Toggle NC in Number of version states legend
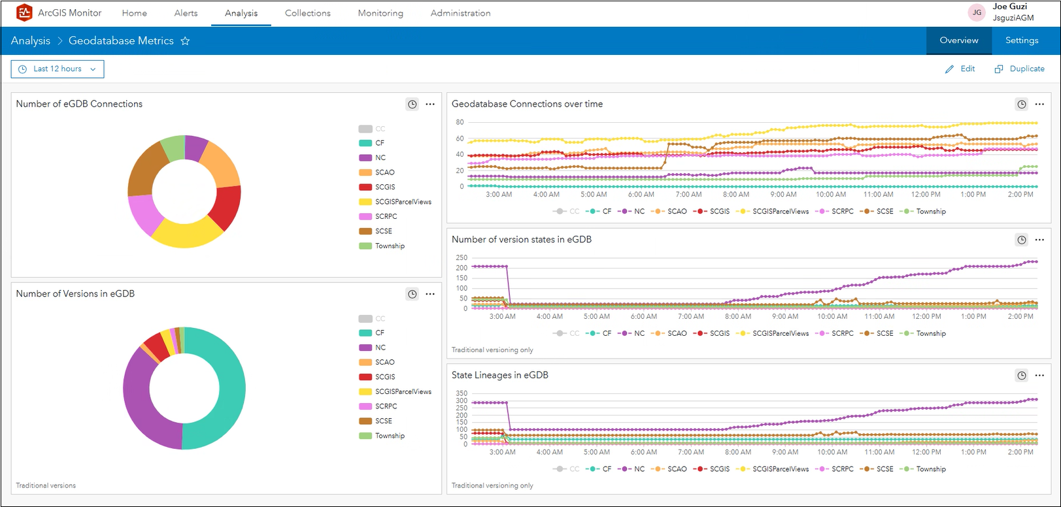 [632, 334]
